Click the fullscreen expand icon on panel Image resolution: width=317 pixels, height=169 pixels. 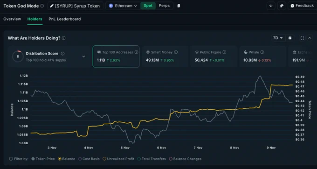[x=302, y=38]
